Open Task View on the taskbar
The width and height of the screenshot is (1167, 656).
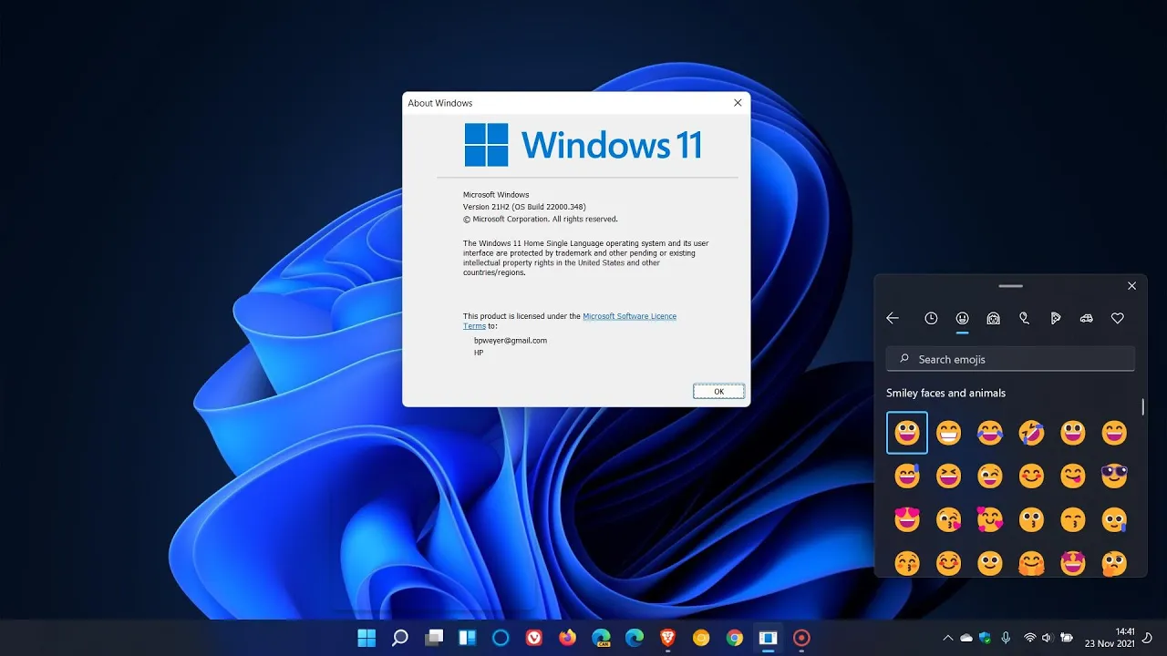(x=434, y=638)
